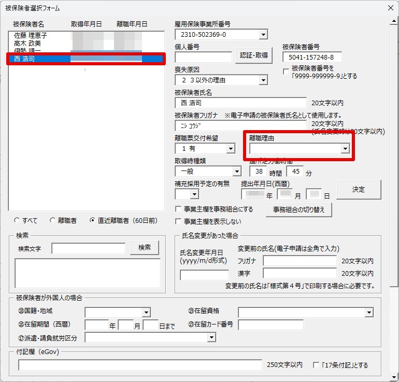Click the 認証・取得 button
399x382 pixels.
pos(254,55)
